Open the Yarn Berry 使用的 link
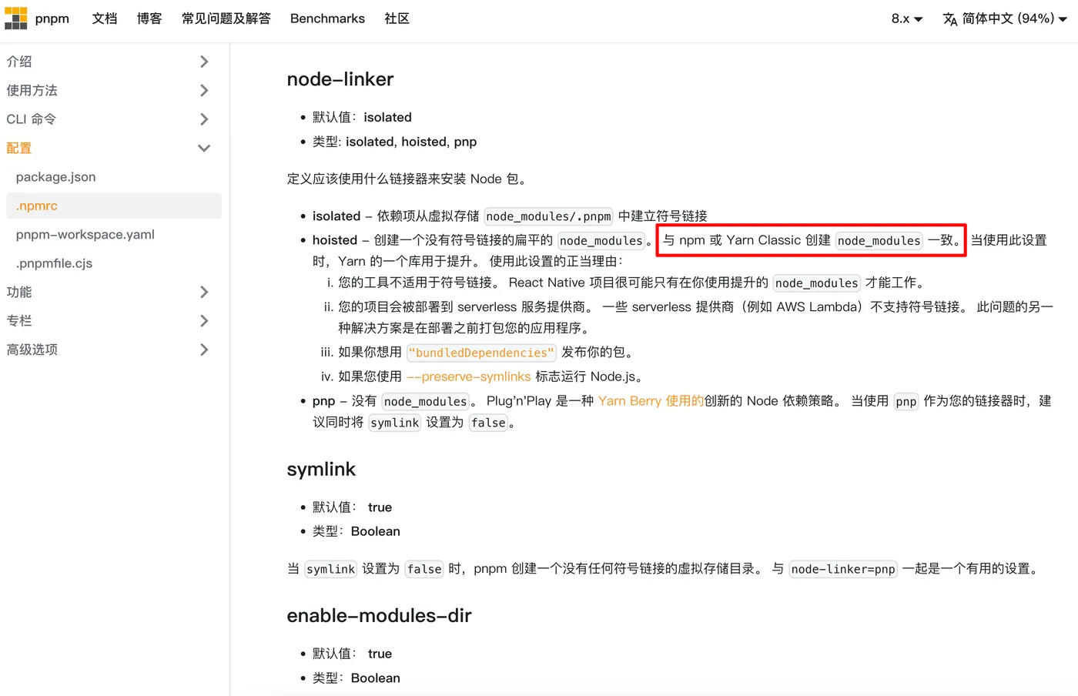Screen dimensions: 1078x696 click(x=651, y=401)
